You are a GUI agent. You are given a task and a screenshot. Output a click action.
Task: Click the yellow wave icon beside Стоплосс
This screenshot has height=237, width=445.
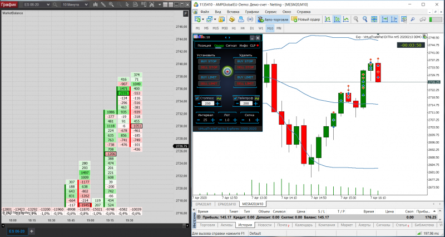pyautogui.click(x=219, y=98)
